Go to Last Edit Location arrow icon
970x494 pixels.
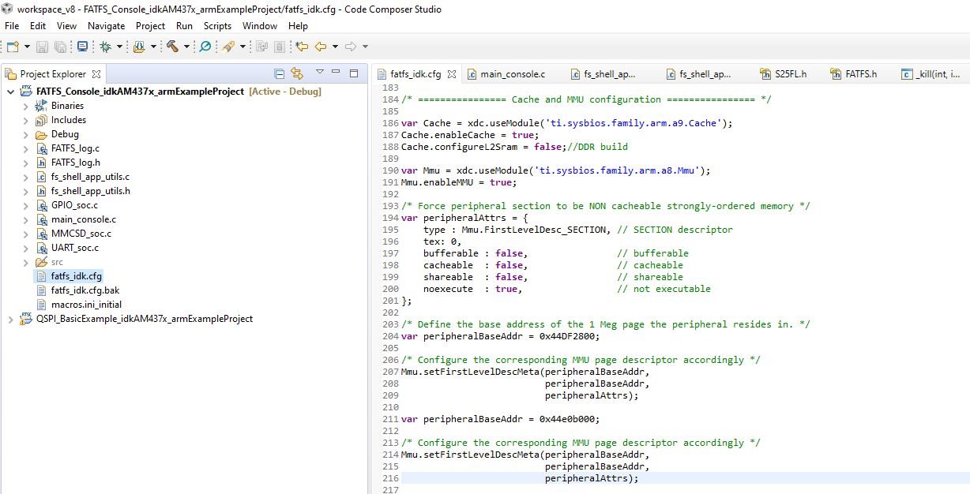pos(302,47)
